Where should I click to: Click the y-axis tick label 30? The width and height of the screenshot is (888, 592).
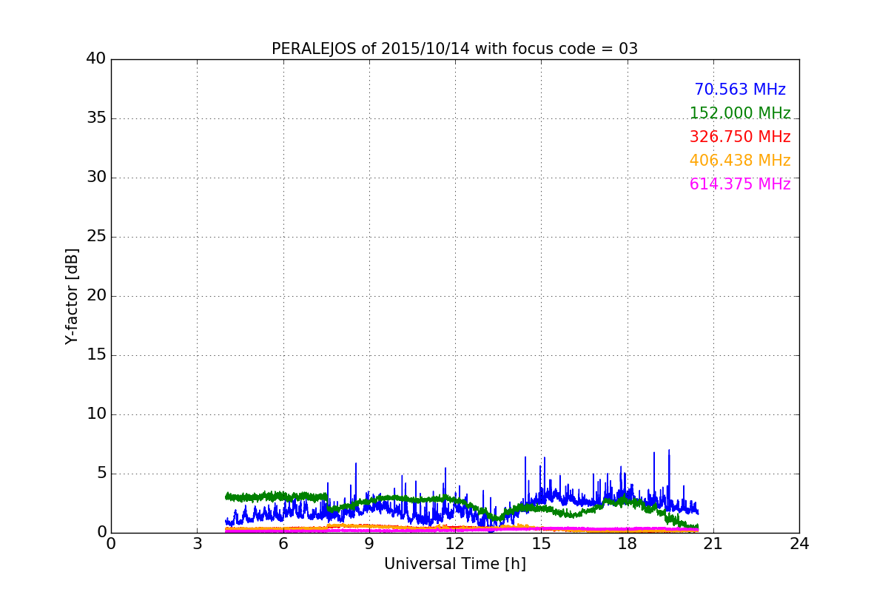point(96,177)
